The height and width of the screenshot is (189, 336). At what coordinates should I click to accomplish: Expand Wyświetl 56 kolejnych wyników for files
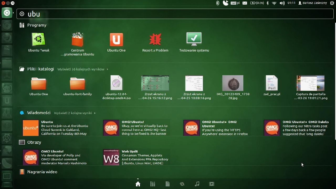point(83,69)
